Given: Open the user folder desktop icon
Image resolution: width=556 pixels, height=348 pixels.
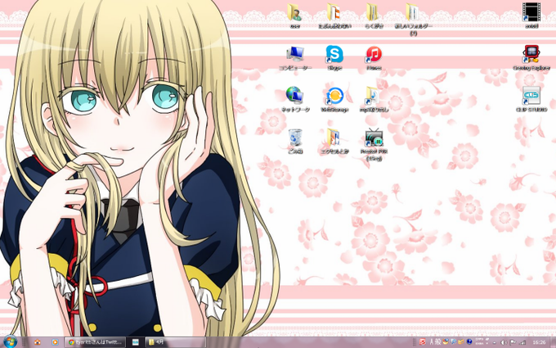Looking at the screenshot, I should coord(294,16).
